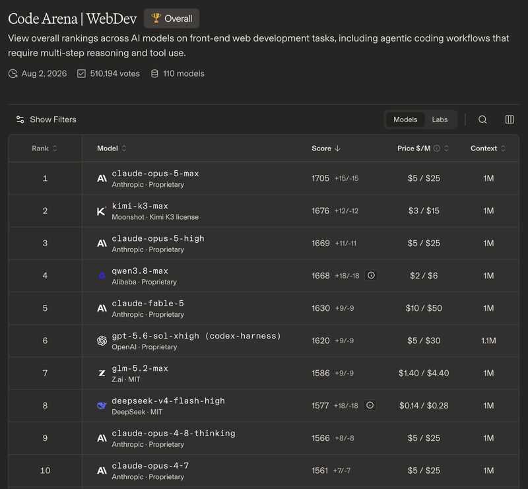
Task: Switch to the Models view
Action: 405,119
